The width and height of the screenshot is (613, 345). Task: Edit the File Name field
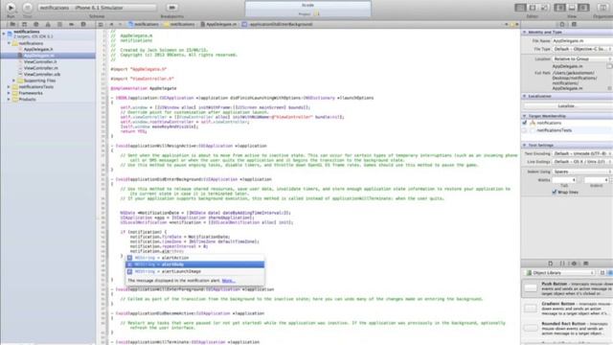pos(582,40)
